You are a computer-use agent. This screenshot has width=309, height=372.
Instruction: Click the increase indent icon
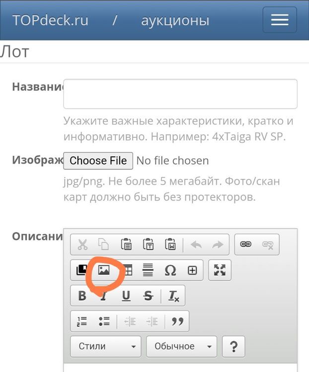coord(152,322)
